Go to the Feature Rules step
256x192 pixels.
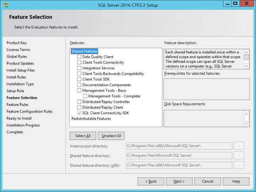tap(17, 104)
